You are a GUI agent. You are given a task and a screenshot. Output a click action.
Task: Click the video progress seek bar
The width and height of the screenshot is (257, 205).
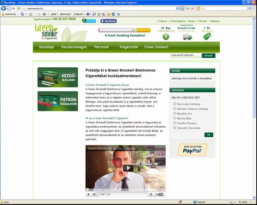point(125,190)
